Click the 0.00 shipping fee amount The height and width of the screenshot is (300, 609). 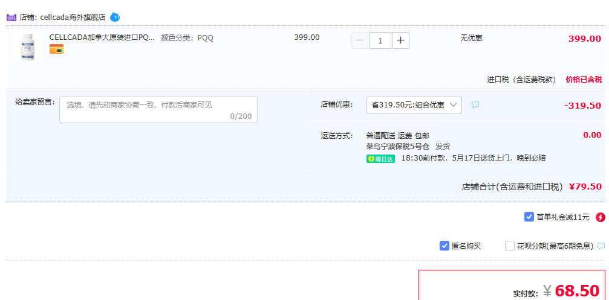point(592,135)
